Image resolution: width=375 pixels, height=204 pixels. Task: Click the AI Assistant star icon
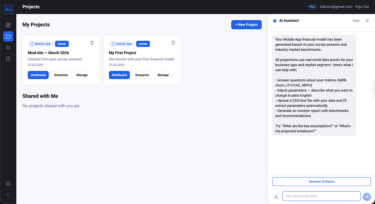point(275,21)
